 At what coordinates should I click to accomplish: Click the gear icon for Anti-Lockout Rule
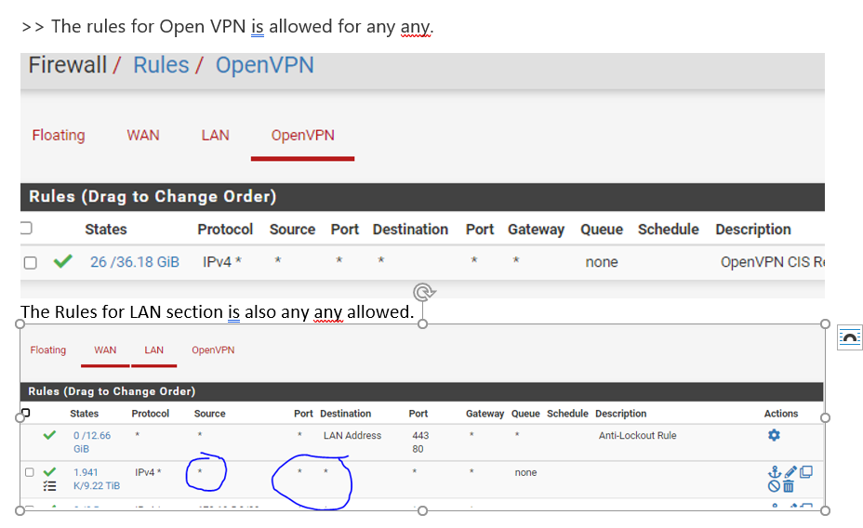[774, 435]
